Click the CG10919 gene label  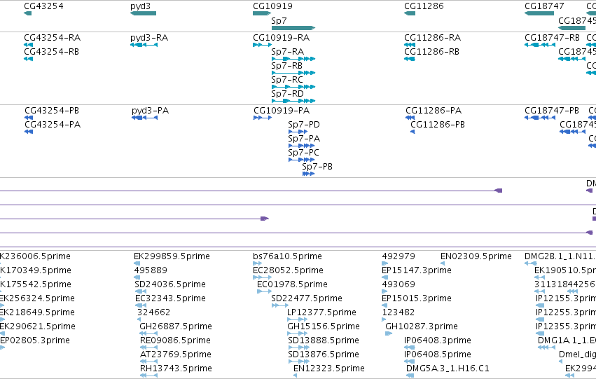coord(272,6)
